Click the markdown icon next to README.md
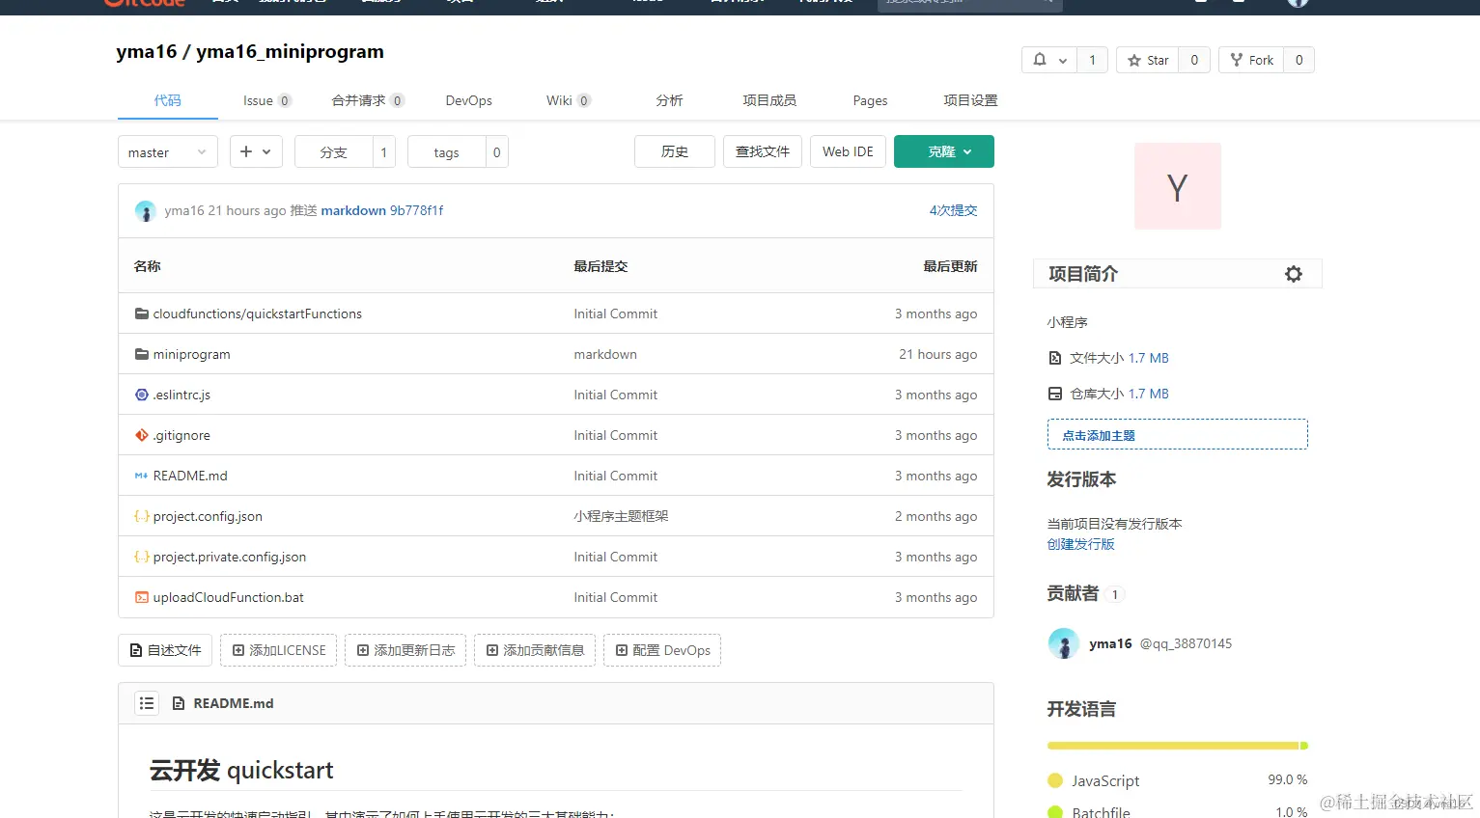Screen dimensions: 1480x818 (x=140, y=476)
